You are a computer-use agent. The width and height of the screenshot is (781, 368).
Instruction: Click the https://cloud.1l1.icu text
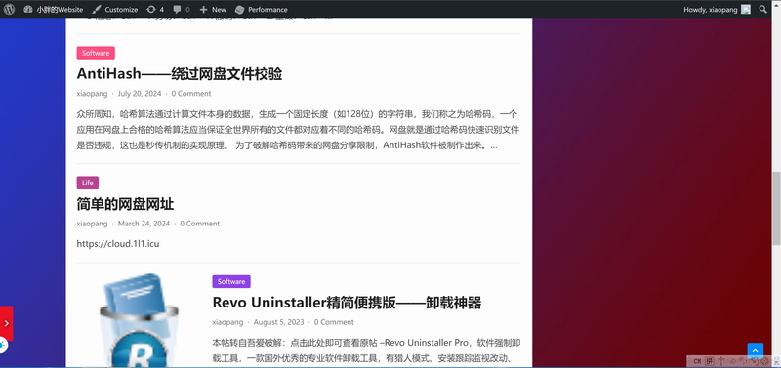point(118,243)
